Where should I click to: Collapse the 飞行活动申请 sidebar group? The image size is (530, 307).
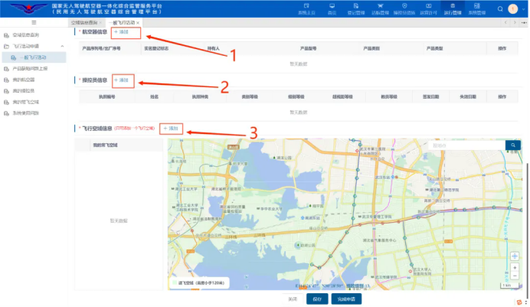(x=62, y=46)
